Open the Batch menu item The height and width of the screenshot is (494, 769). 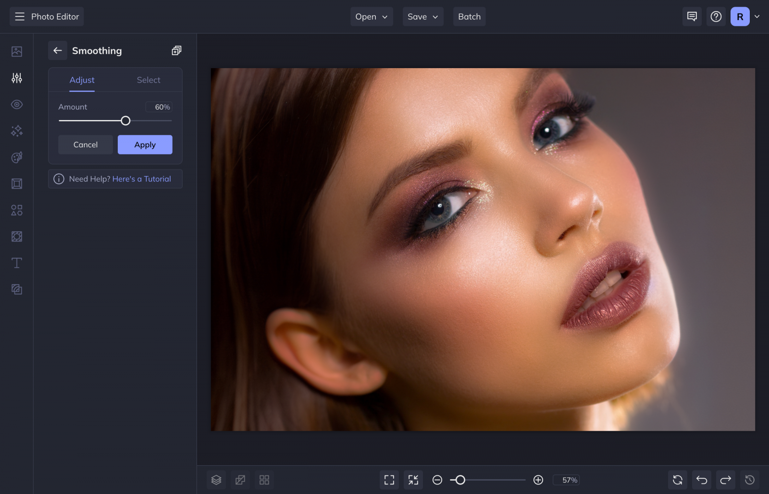pos(469,16)
